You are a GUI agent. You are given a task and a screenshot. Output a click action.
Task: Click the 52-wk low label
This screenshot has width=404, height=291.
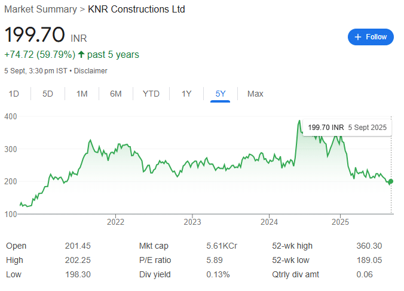point(290,260)
